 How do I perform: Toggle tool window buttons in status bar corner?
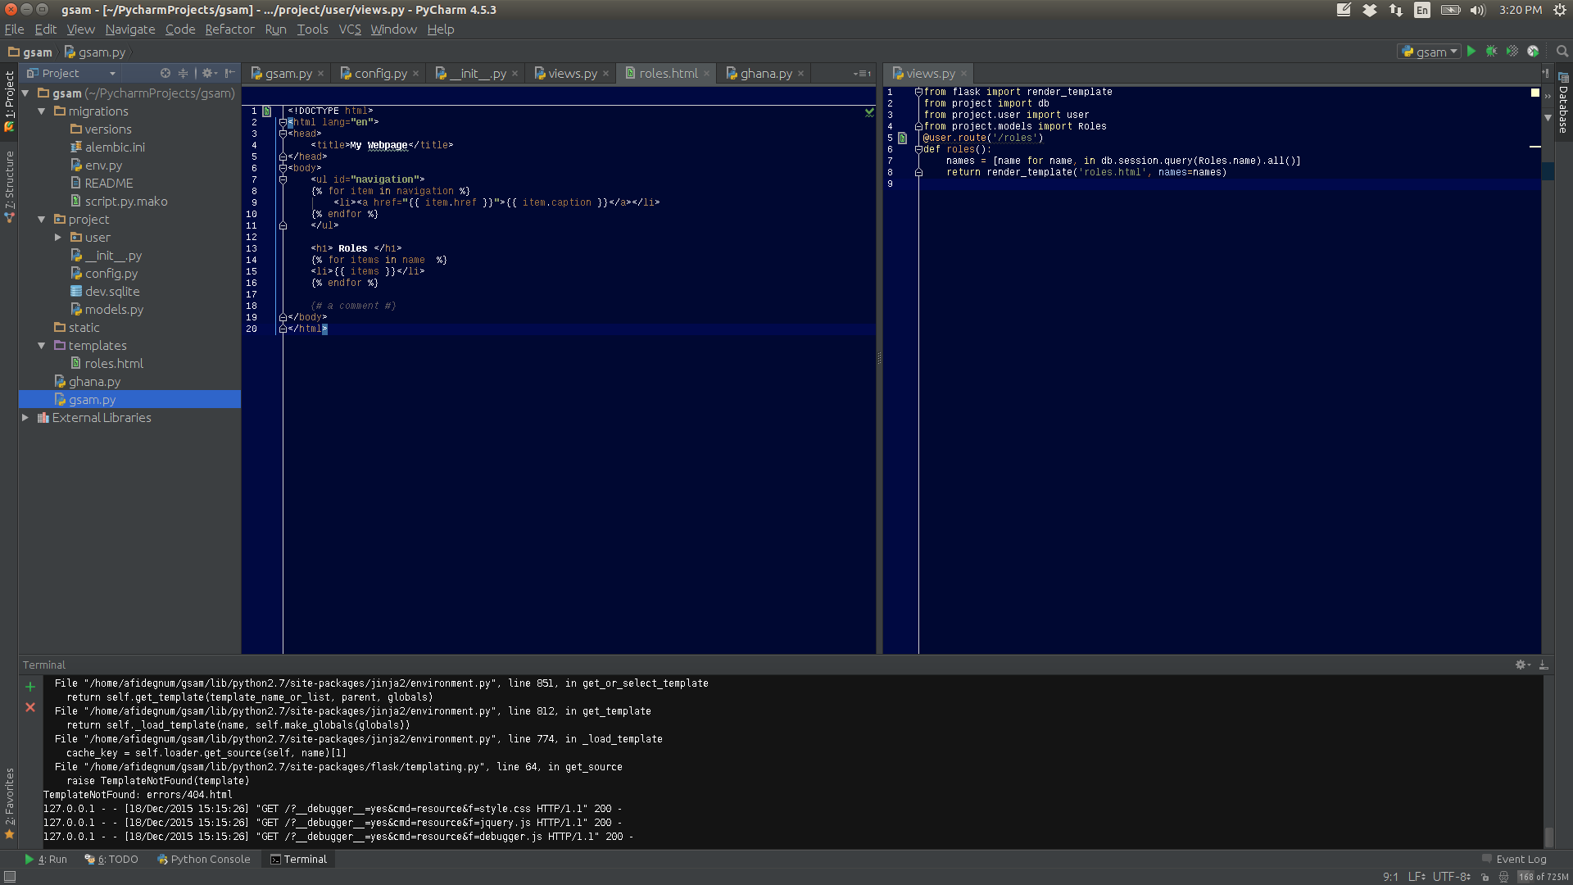10,877
